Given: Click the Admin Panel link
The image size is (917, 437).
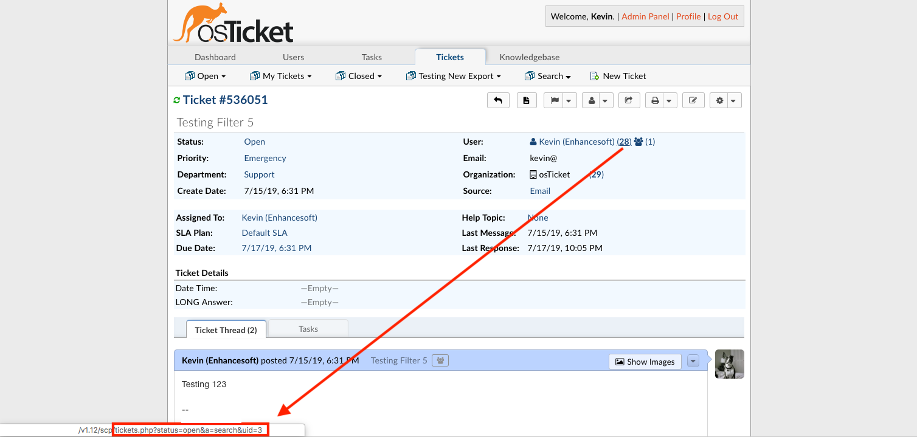Looking at the screenshot, I should 645,16.
